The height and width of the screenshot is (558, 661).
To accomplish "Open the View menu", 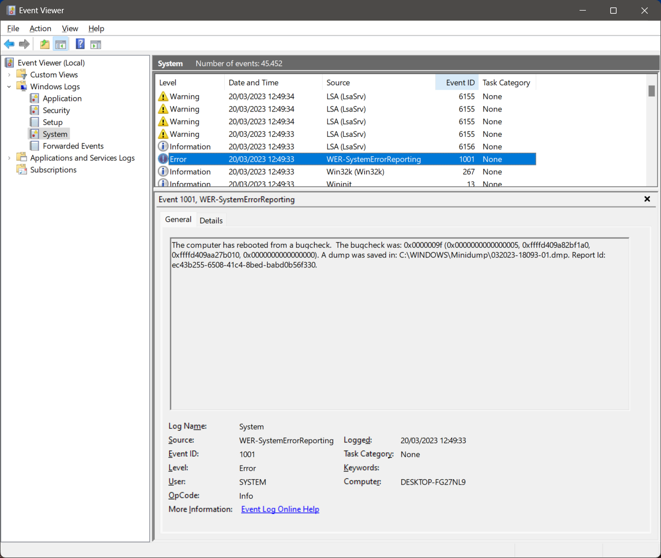I will (70, 29).
